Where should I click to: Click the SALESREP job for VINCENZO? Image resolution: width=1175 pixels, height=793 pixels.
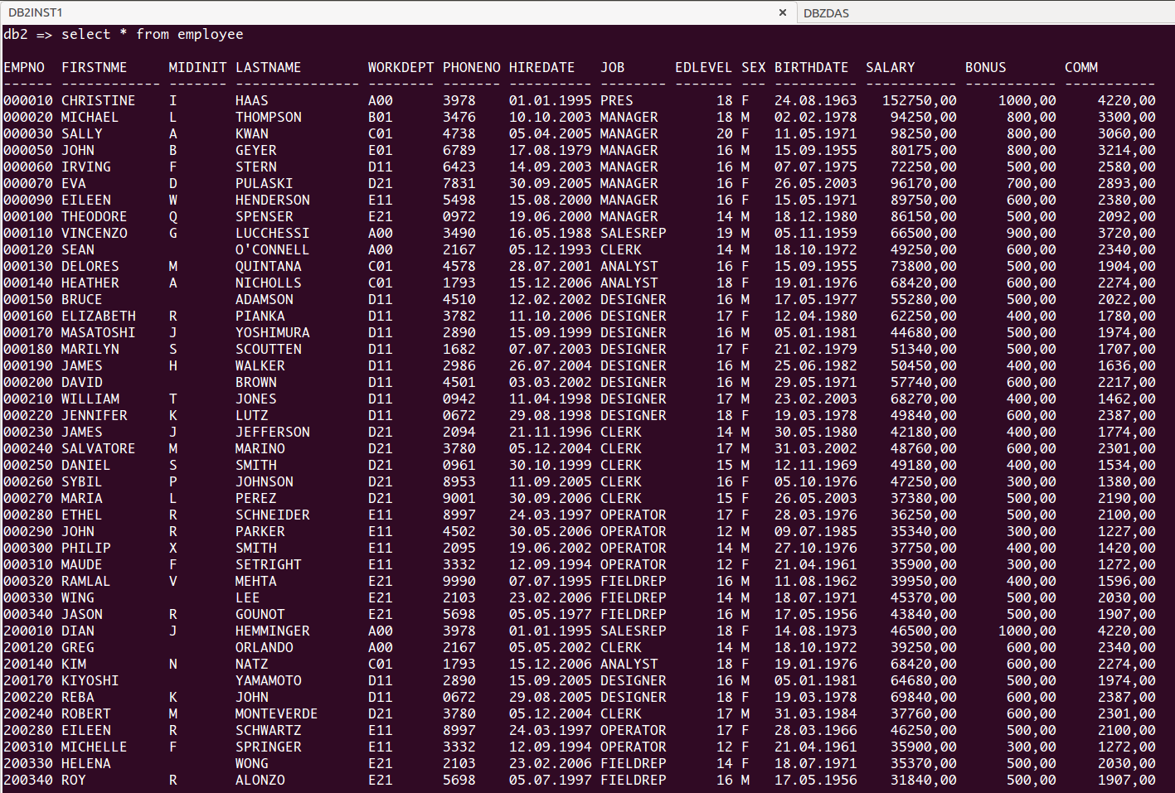point(633,233)
